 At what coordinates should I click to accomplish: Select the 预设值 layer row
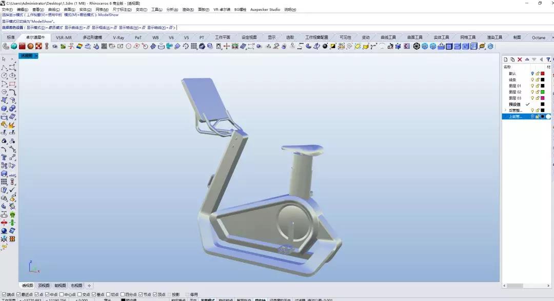[x=526, y=104]
